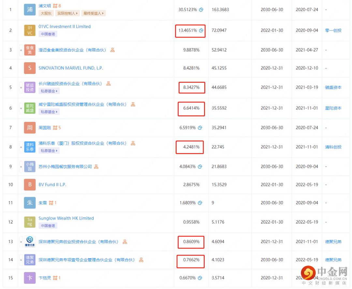Expand row 3 澄迈食食美 shareholder details
Screen dimensions: 352x289
tap(21, 50)
